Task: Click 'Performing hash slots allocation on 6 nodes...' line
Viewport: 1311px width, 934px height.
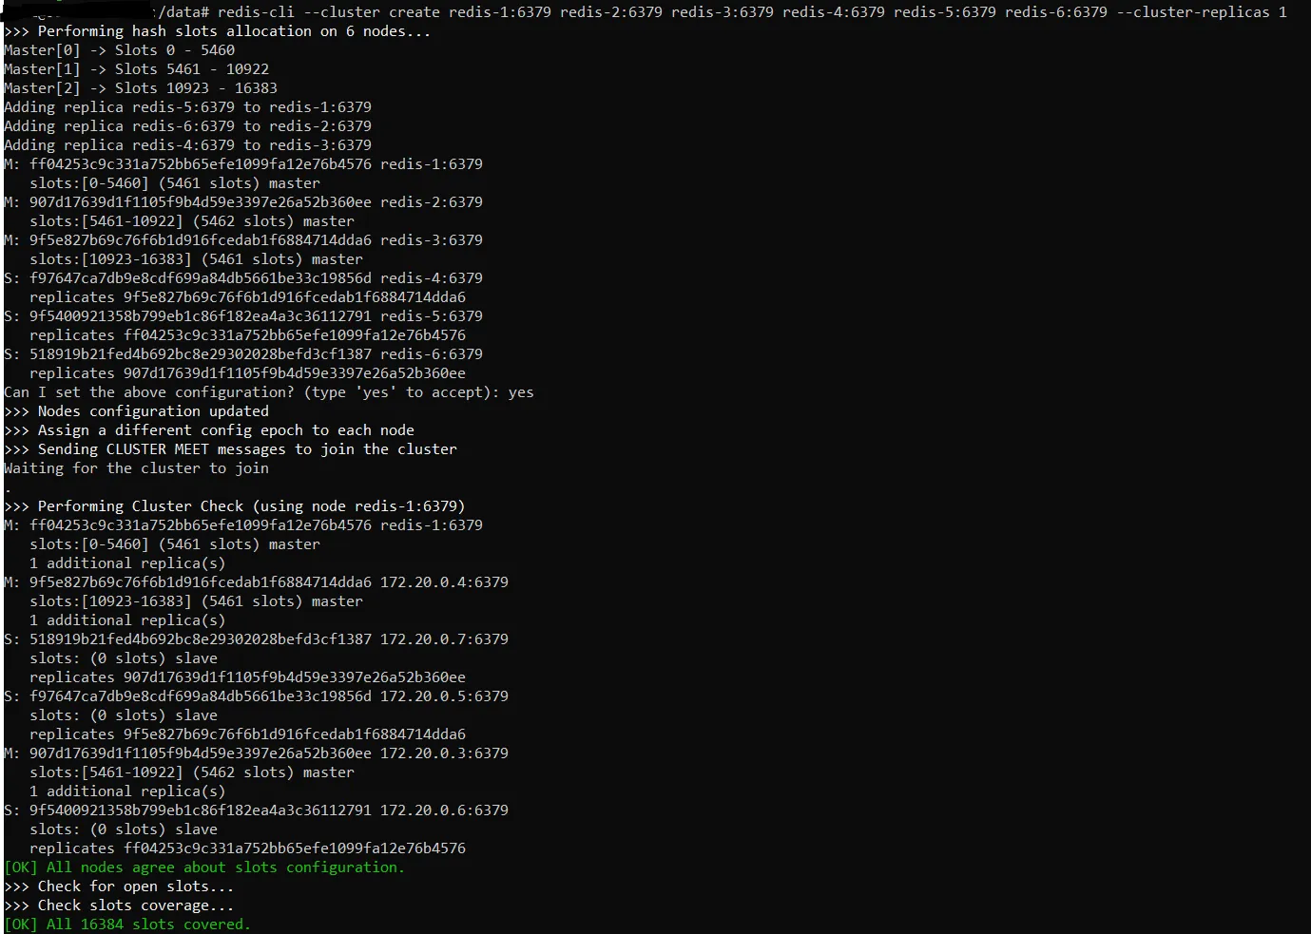Action: point(217,31)
